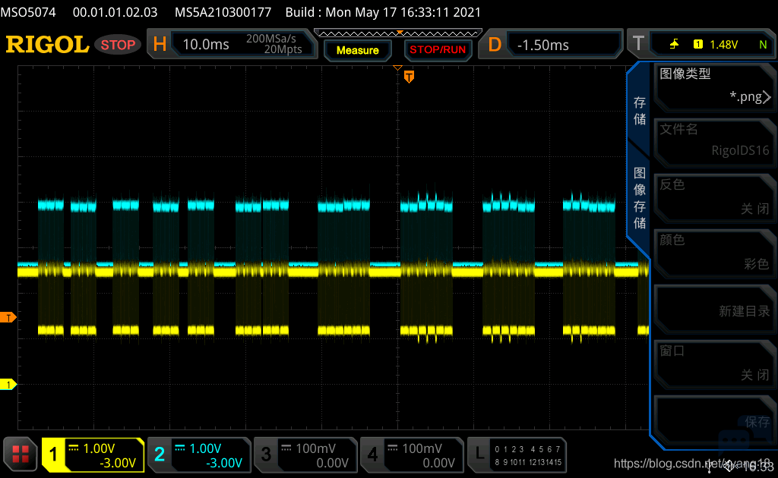Enable channel 3 label

click(305, 454)
